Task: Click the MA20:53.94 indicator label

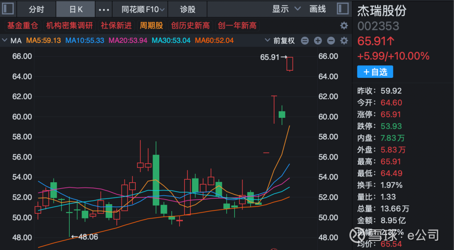Action: (128, 40)
